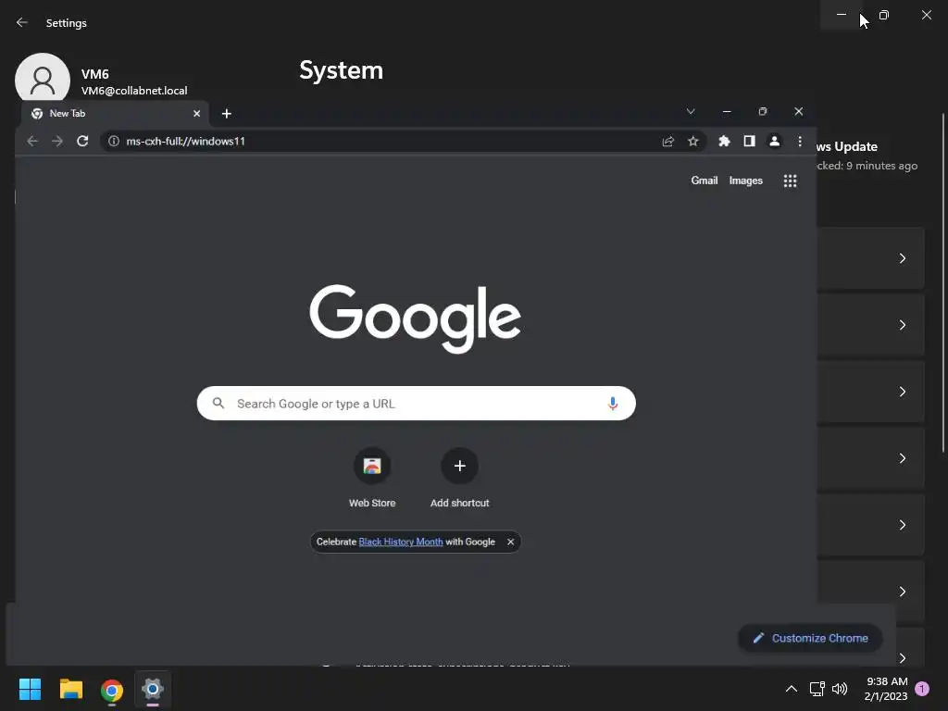
Task: Open Windows Start menu
Action: [30, 689]
